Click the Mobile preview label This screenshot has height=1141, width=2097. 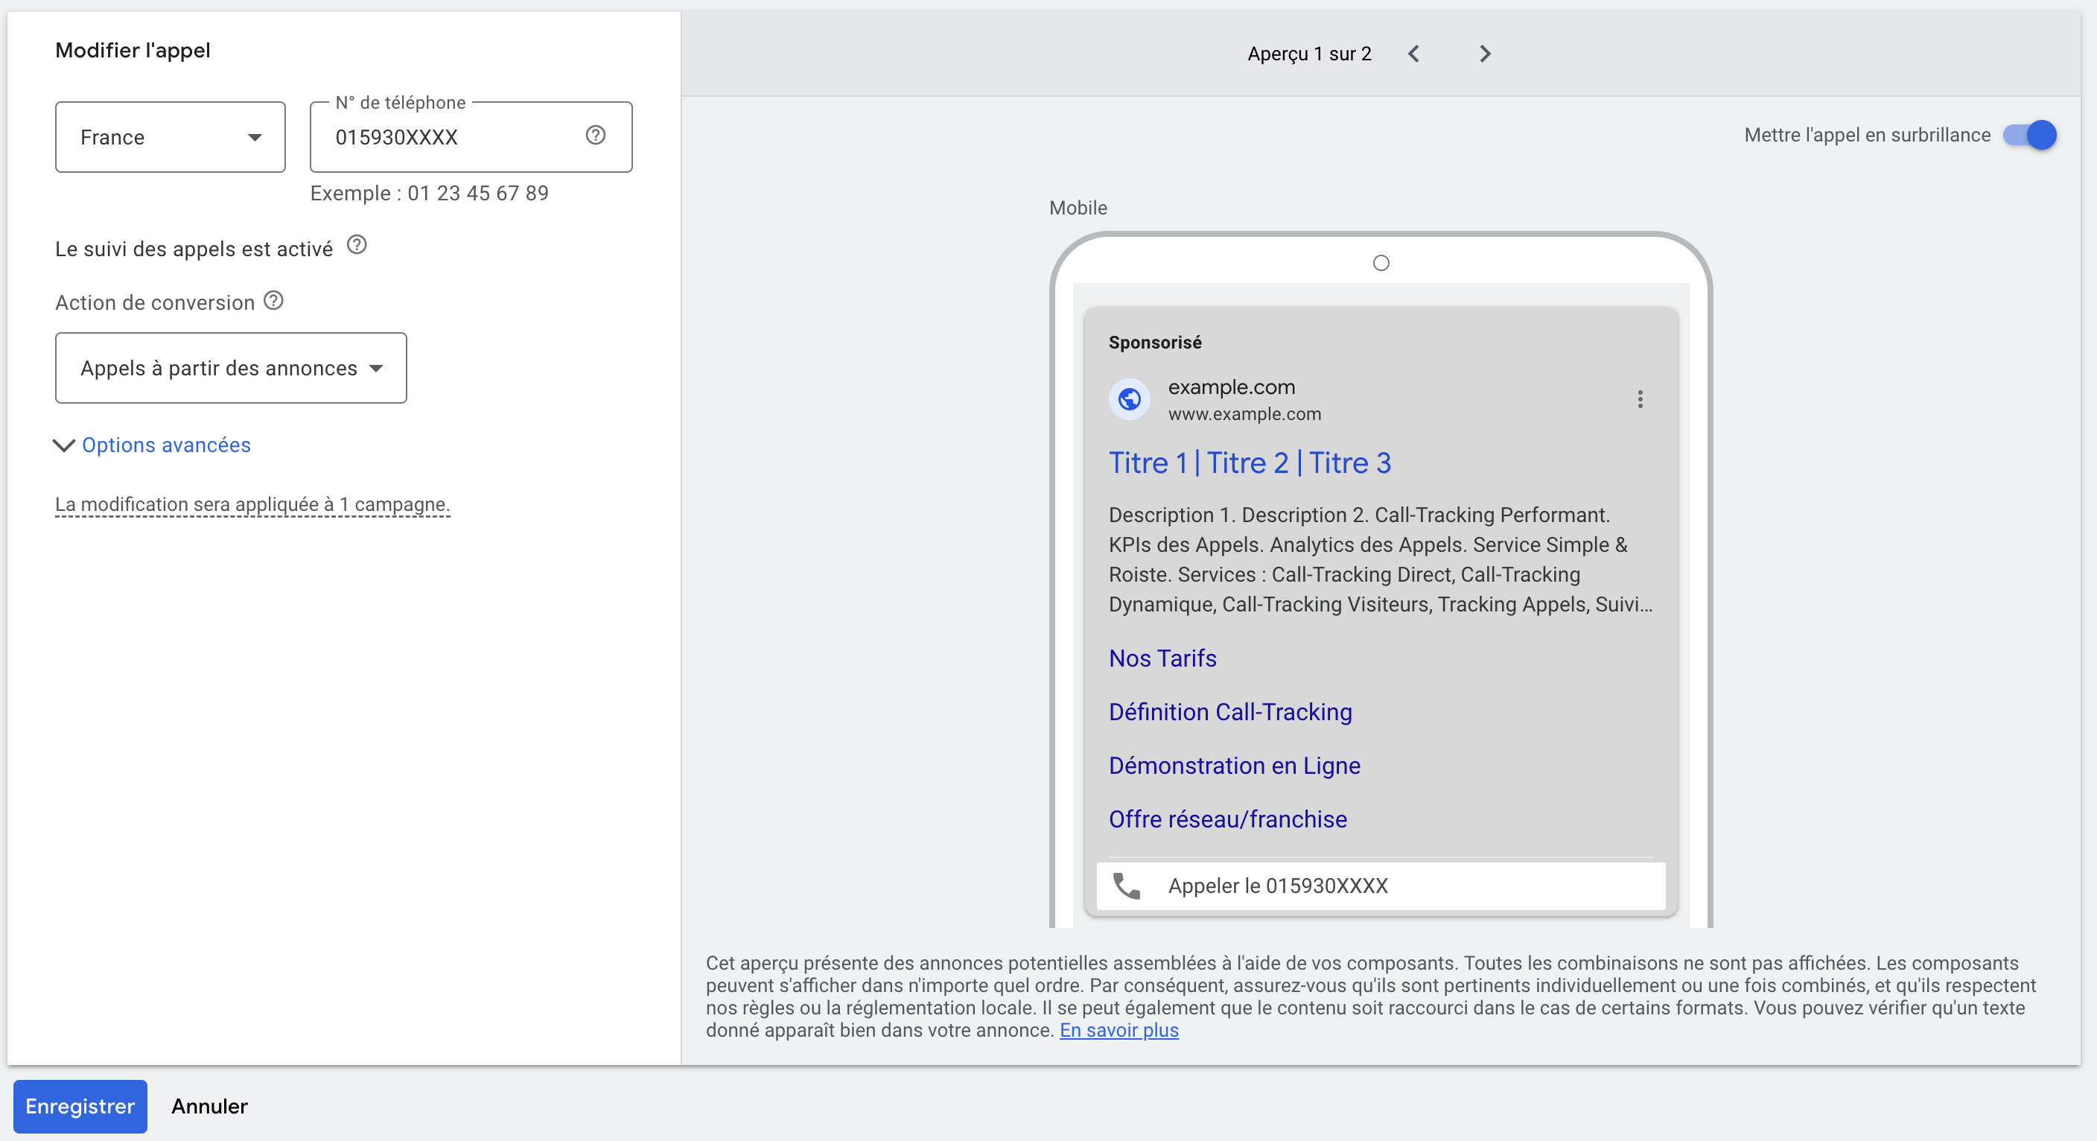click(1078, 208)
